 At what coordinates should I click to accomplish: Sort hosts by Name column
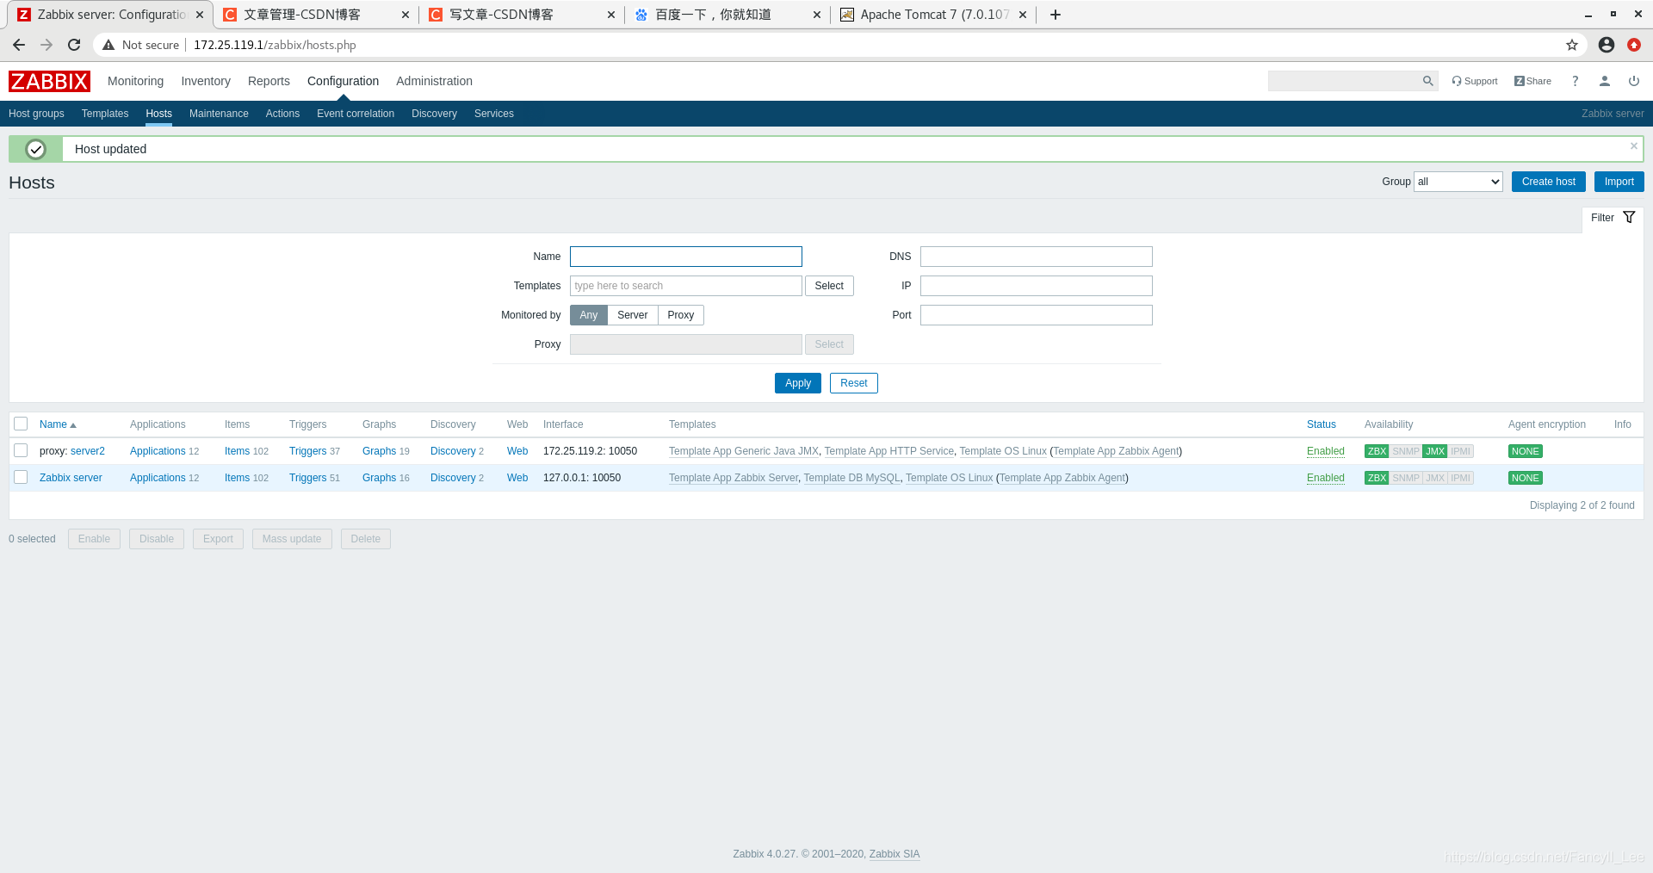58,424
